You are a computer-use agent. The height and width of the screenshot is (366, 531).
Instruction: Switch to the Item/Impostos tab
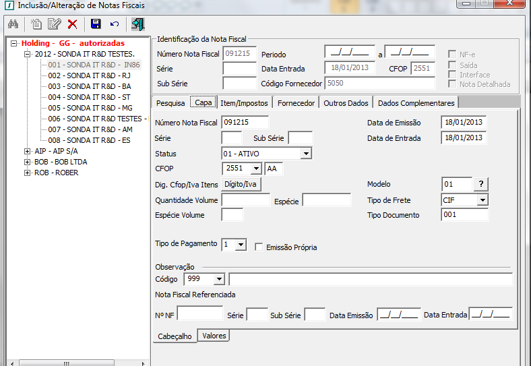245,103
